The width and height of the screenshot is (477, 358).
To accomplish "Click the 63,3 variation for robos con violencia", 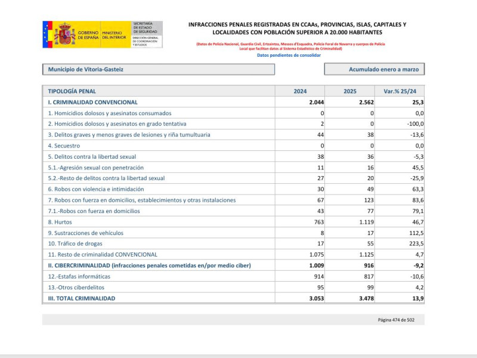I will pos(418,189).
